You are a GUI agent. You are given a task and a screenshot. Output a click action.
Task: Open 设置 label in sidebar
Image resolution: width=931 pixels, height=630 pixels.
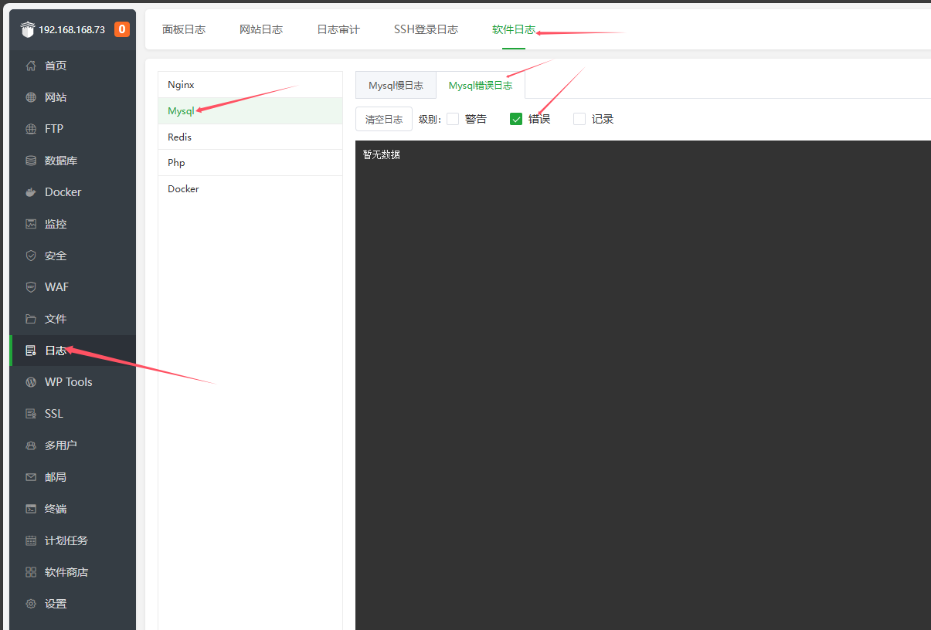click(56, 604)
